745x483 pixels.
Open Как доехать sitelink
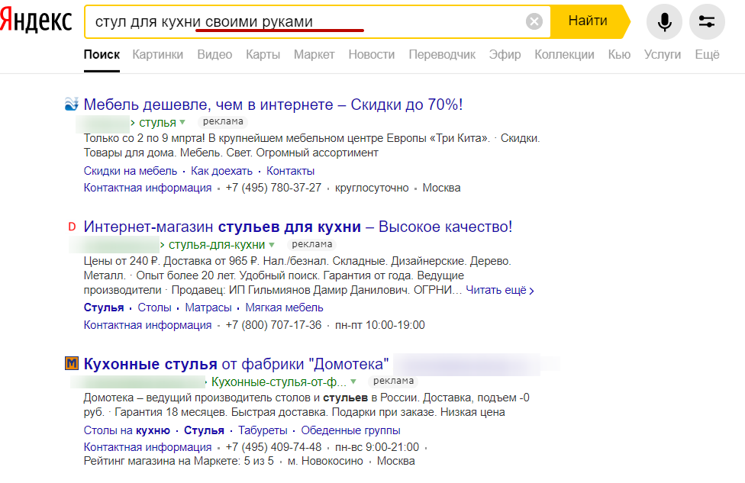221,171
